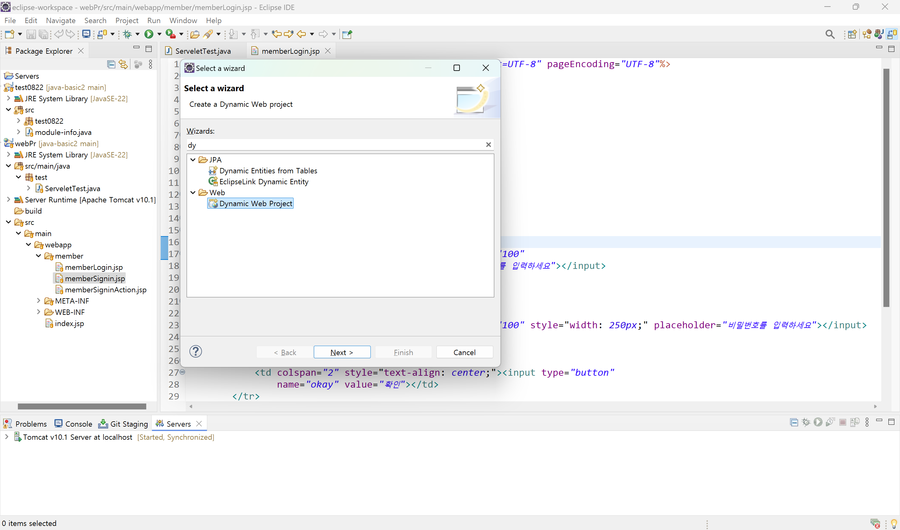900x530 pixels.
Task: Click the Debug bug icon
Action: pyautogui.click(x=127, y=34)
